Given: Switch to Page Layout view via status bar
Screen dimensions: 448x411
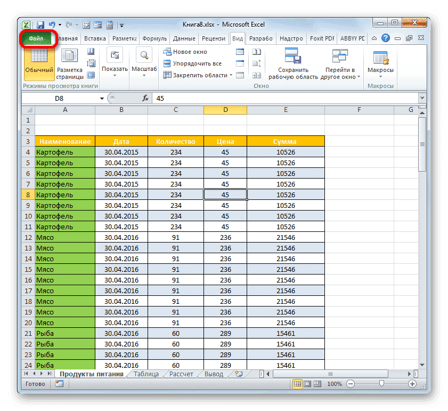Looking at the screenshot, I should [307, 383].
